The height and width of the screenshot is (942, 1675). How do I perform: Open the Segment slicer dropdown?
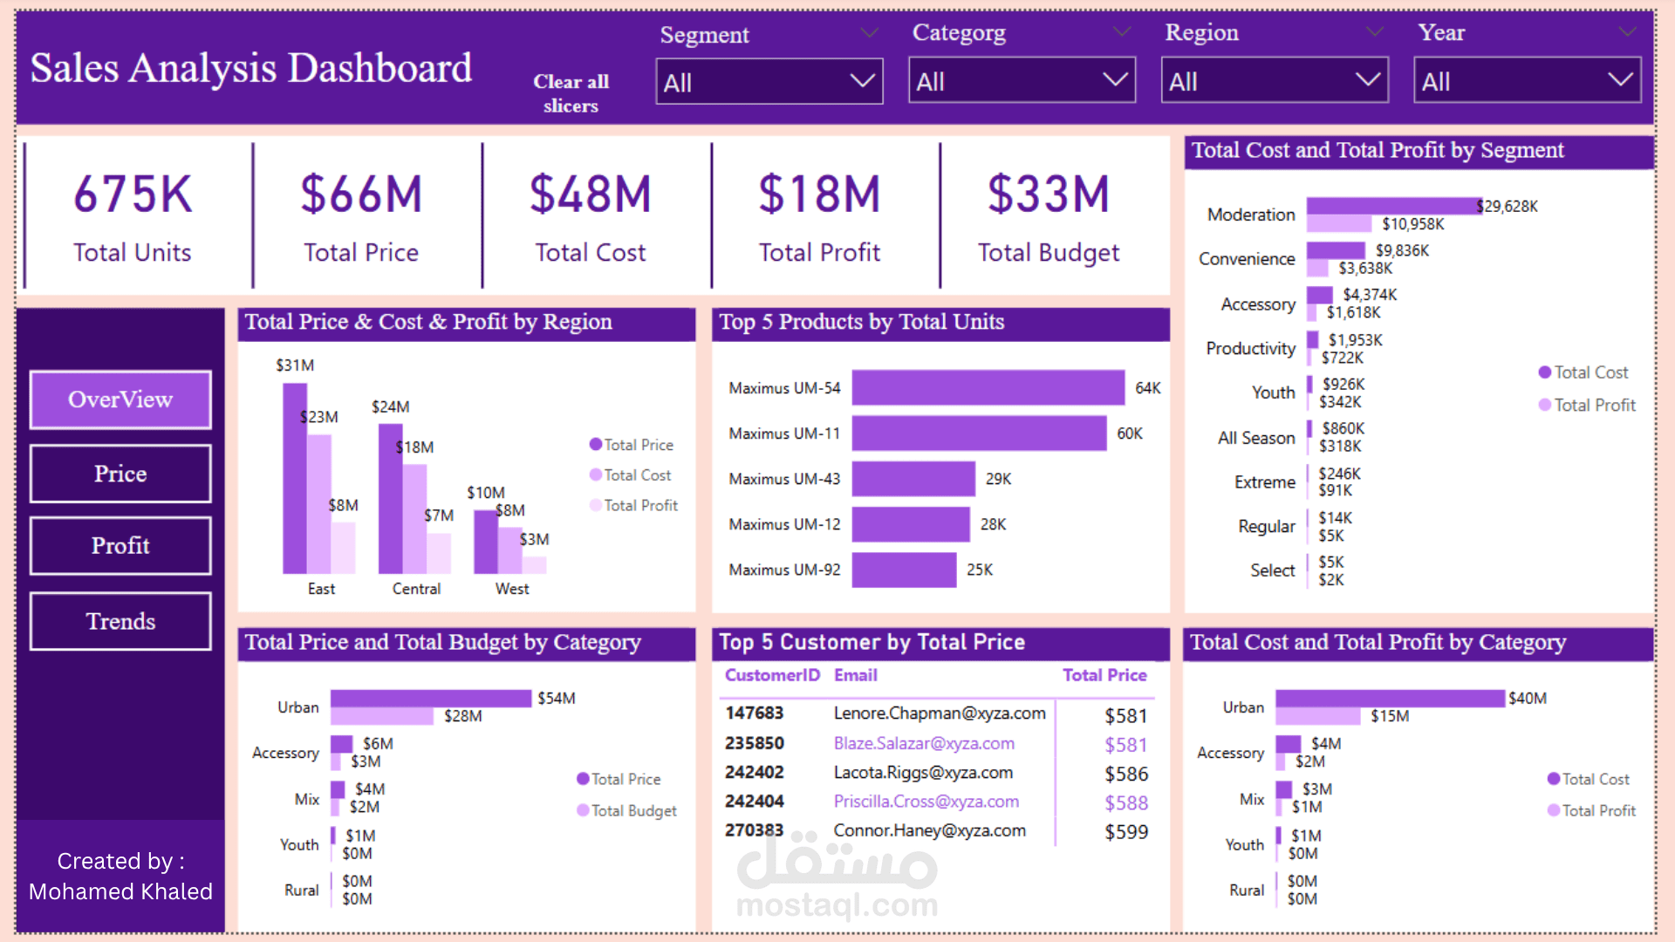click(769, 81)
